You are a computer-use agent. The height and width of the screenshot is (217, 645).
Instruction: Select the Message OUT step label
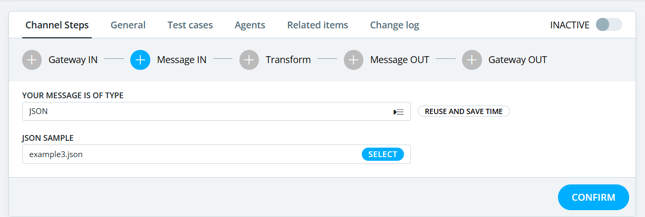(x=400, y=60)
